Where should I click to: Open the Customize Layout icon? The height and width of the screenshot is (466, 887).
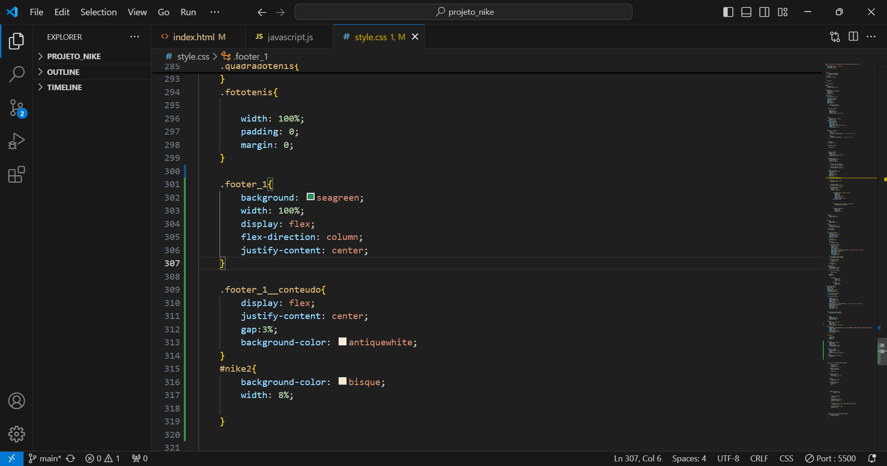pos(783,12)
